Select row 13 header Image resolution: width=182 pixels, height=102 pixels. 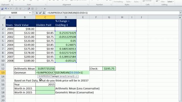[x=3, y=73]
